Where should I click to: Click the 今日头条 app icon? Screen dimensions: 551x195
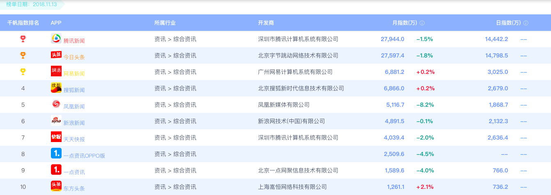pyautogui.click(x=56, y=55)
